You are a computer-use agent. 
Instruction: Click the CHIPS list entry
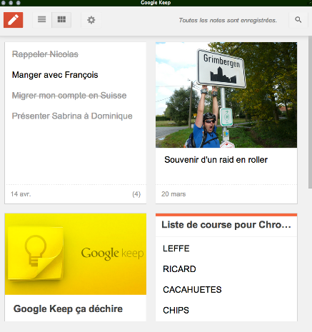tap(176, 311)
